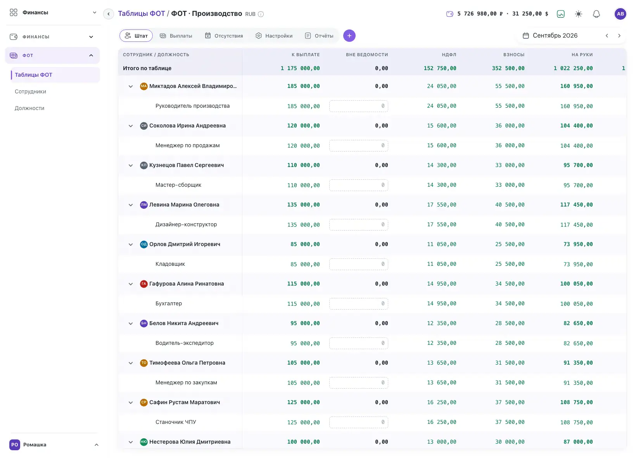The image size is (636, 458).
Task: Switch to the Выплаты tab
Action: [x=176, y=36]
